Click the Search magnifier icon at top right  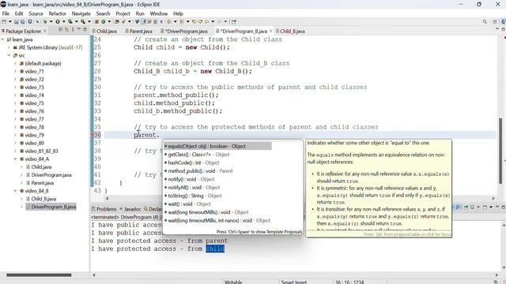485,21
